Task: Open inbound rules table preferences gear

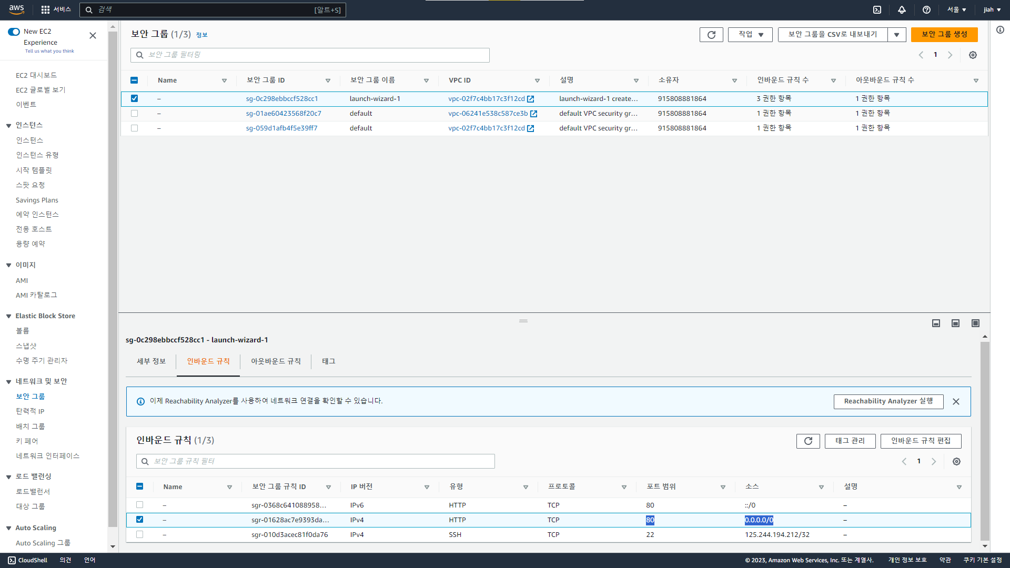Action: [956, 462]
